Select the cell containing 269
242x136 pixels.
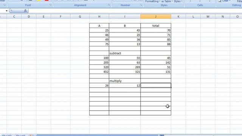(125, 67)
